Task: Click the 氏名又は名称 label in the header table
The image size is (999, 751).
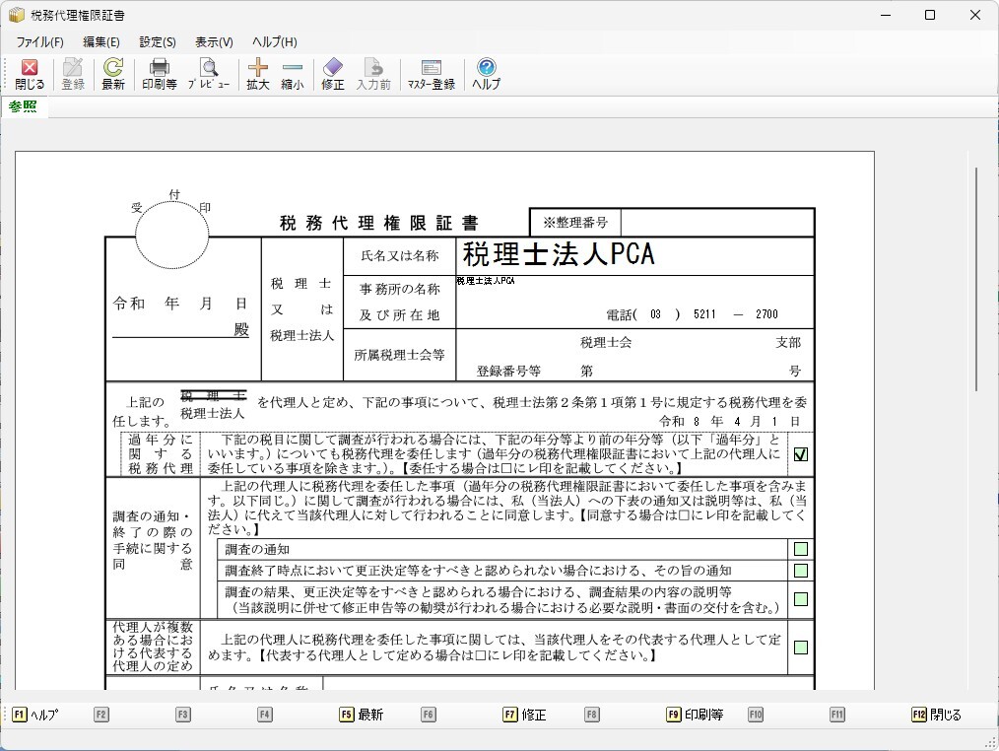Action: [x=399, y=255]
